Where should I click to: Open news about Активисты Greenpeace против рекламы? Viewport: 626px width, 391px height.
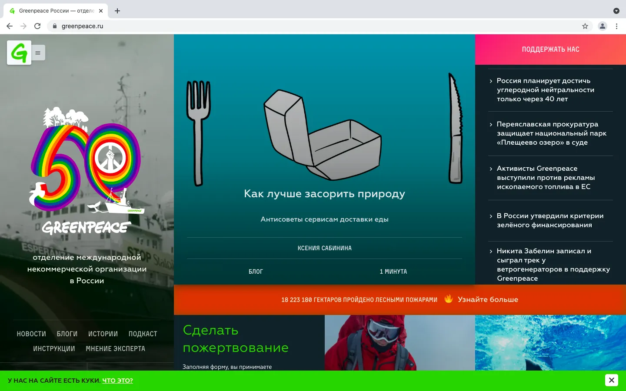[x=546, y=178]
